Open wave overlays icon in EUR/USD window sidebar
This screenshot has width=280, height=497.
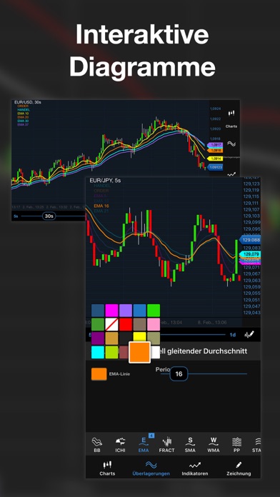231,144
